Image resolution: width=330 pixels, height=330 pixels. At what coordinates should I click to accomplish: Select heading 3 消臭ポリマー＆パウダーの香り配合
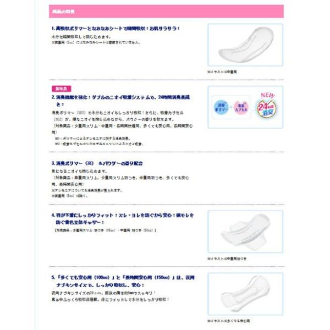[97, 163]
